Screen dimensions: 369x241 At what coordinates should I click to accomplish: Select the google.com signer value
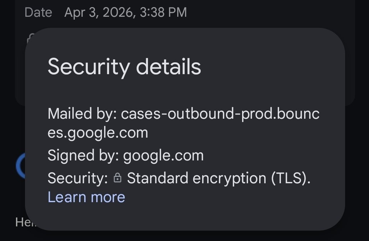(163, 155)
